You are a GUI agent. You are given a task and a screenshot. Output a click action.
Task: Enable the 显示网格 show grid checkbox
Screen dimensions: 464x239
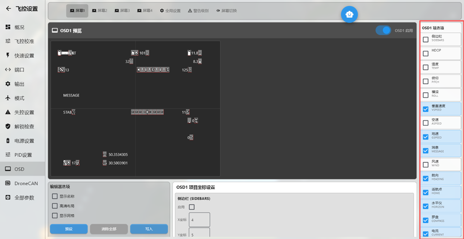[55, 216]
